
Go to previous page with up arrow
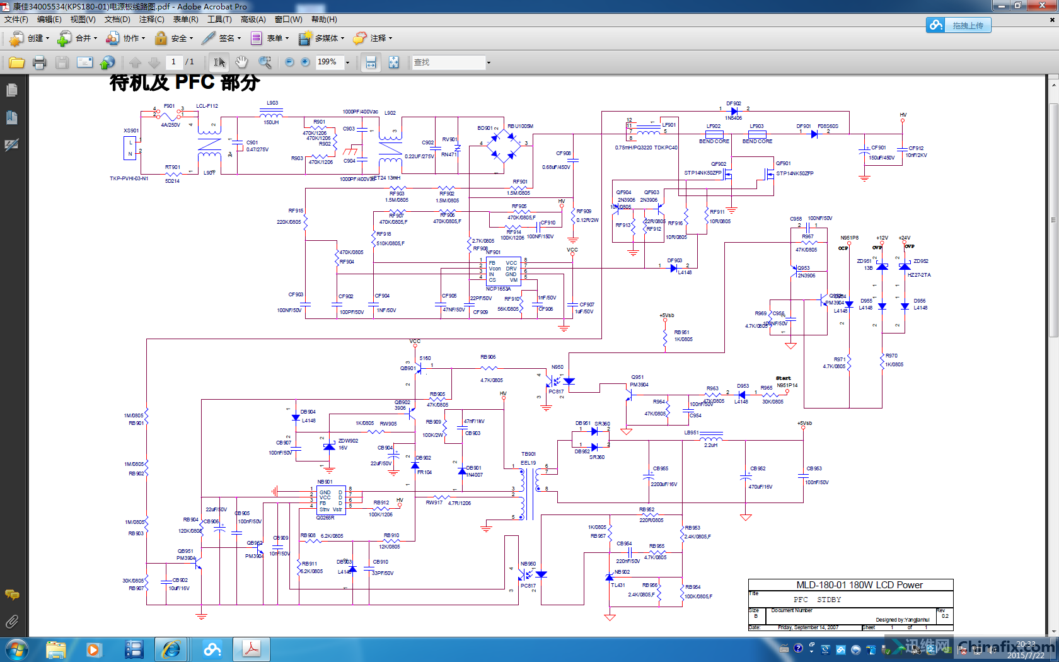click(135, 62)
